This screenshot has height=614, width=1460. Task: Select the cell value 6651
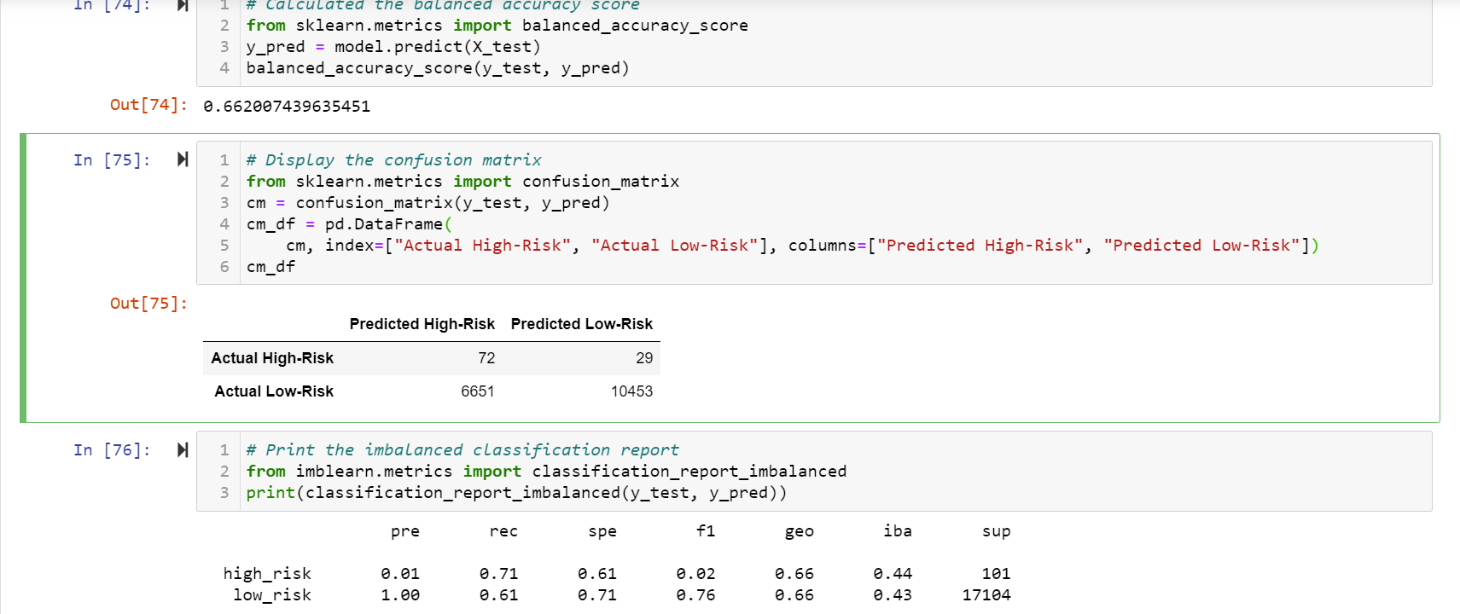477,391
